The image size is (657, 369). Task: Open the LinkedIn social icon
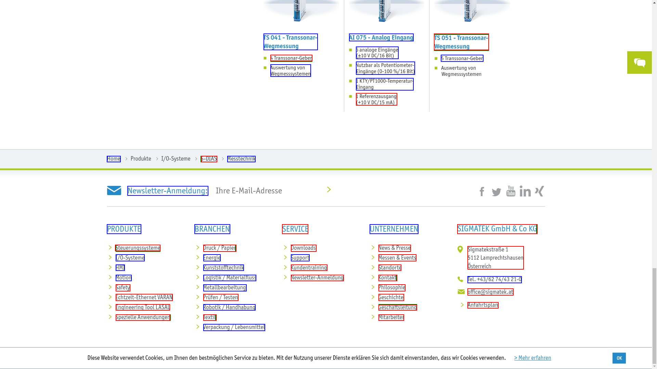click(x=525, y=191)
